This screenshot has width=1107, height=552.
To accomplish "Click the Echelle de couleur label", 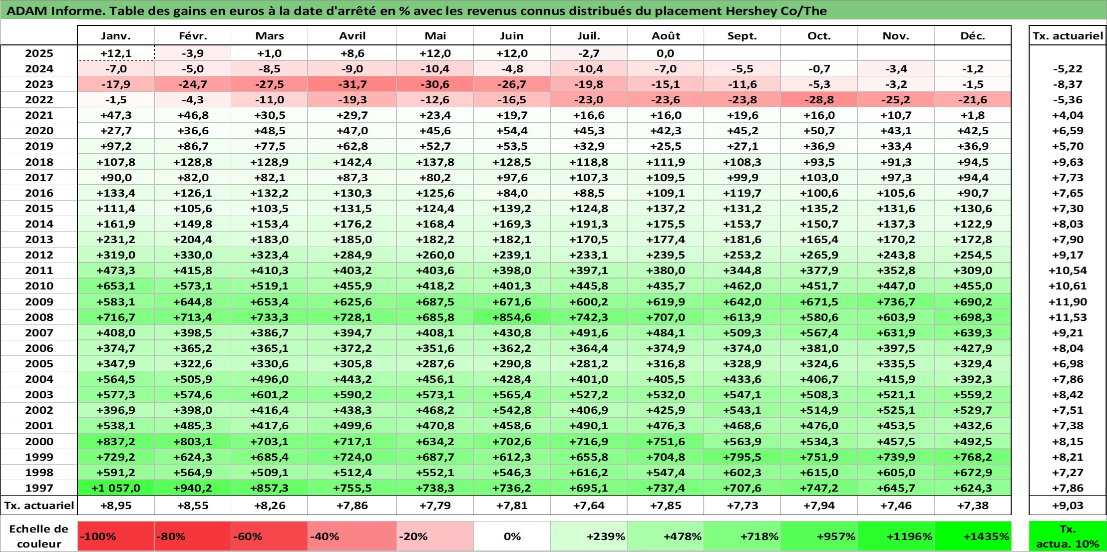I will pos(39,537).
